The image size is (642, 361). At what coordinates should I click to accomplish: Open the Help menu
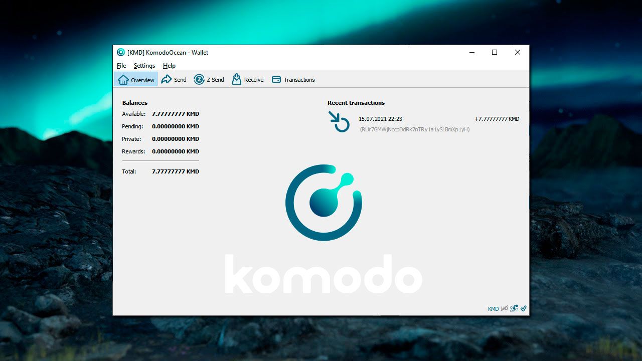[x=169, y=66]
